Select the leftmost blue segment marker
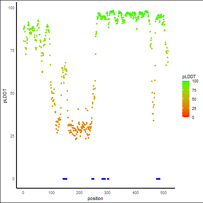This screenshot has width=203, height=203. pyautogui.click(x=65, y=179)
